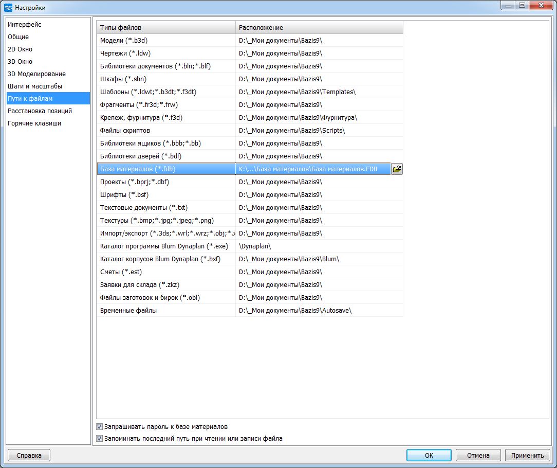Click the Bazis9\Autosave\ path cell
557x468 pixels.
(x=319, y=311)
